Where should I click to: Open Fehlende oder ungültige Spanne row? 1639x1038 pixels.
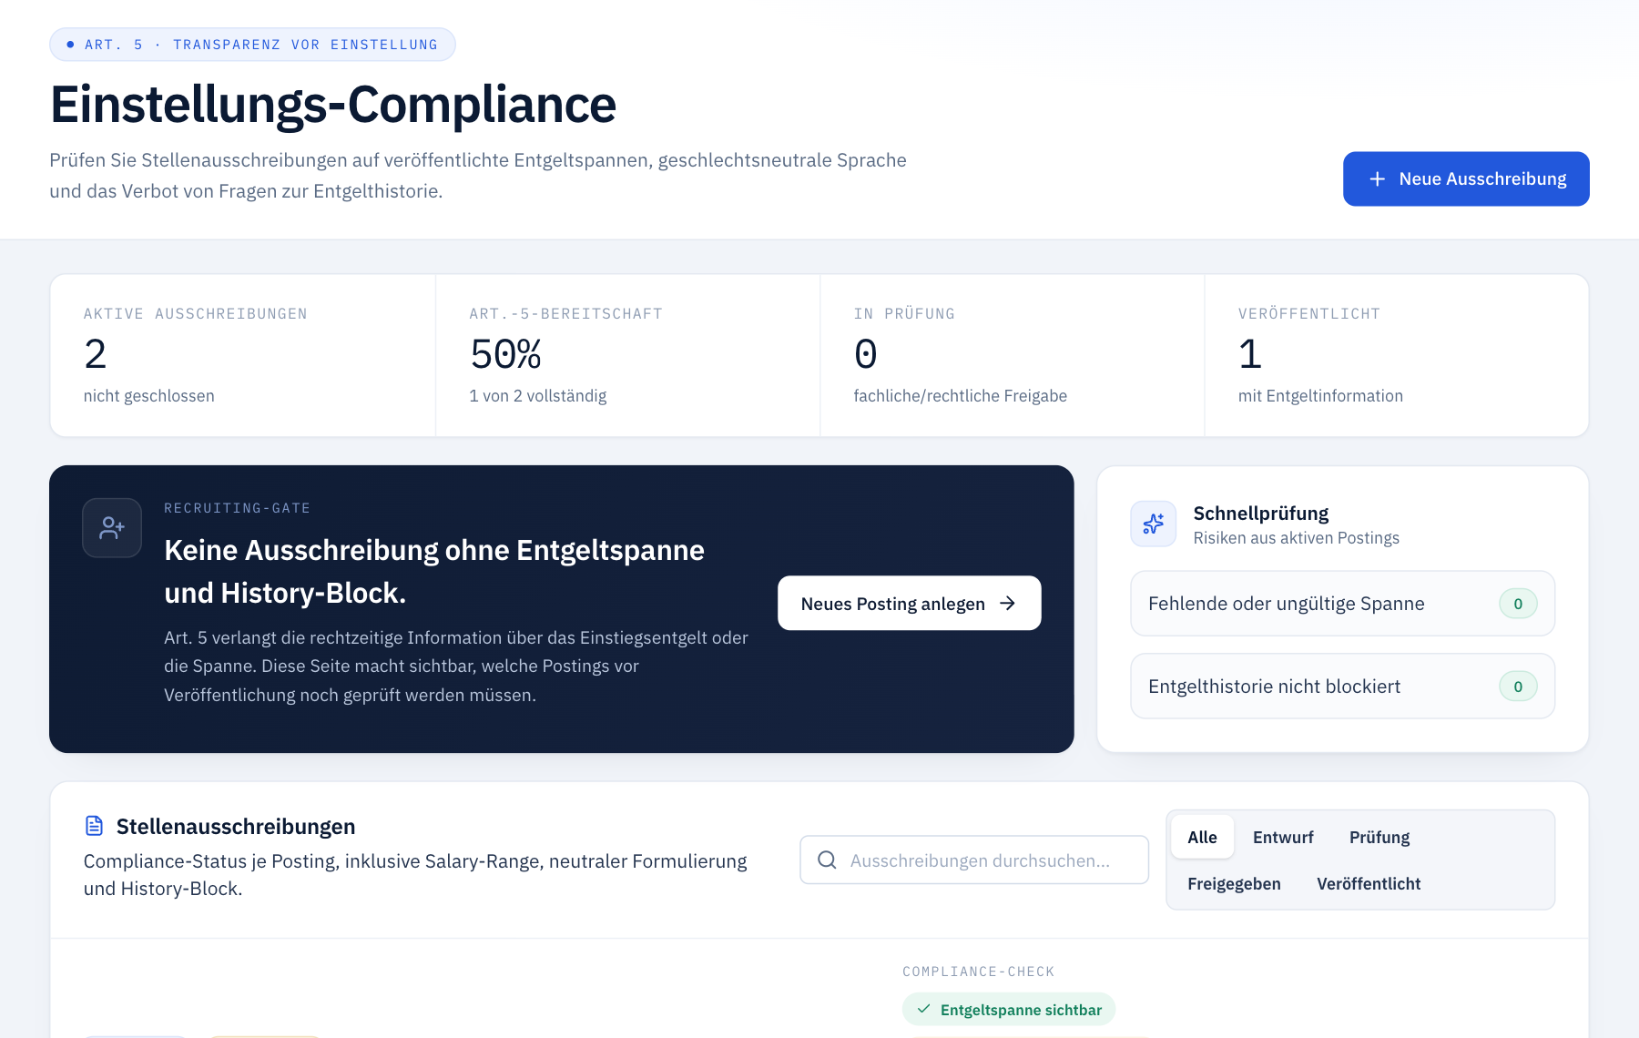(1342, 603)
